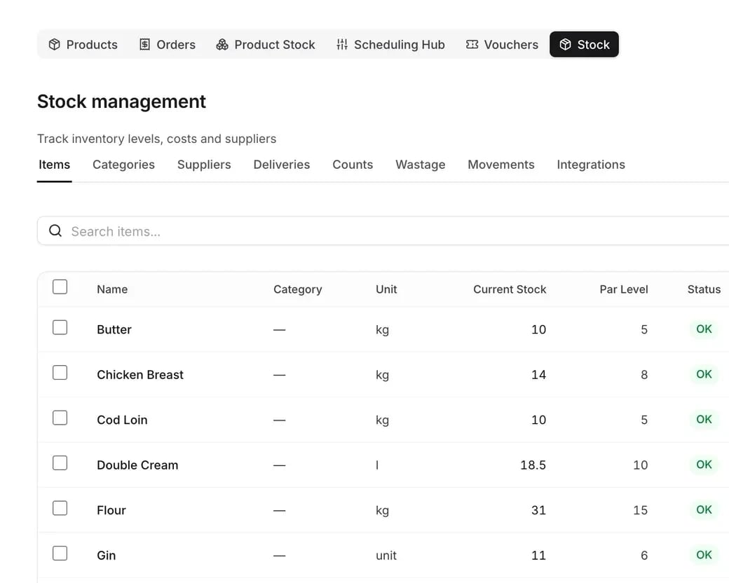The image size is (729, 583).
Task: Click the Cod Loin item name
Action: pos(122,420)
